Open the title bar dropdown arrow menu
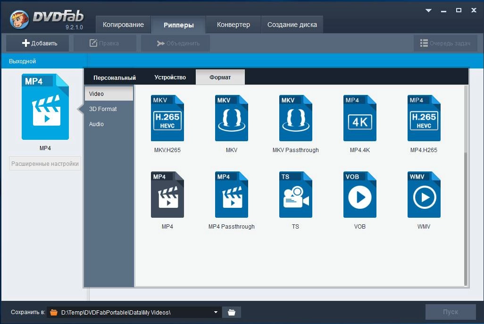484x324 pixels. (428, 10)
